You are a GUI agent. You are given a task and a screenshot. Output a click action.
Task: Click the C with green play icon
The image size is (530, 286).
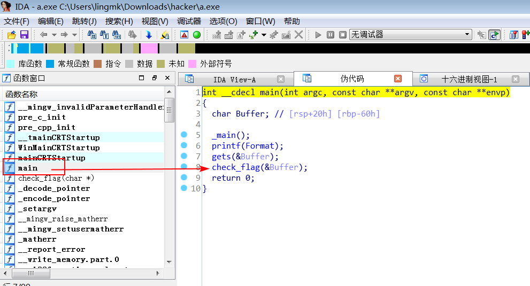(494, 35)
